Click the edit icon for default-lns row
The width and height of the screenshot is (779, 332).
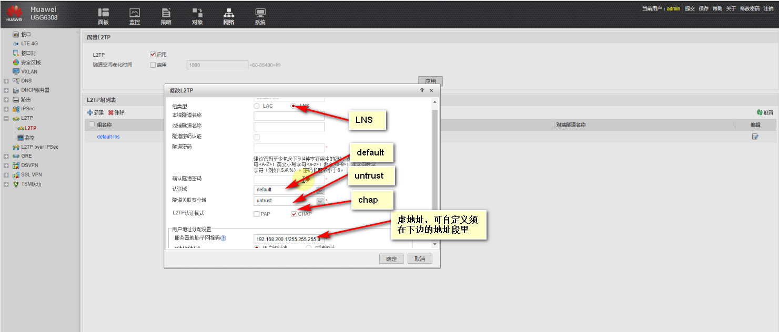[755, 137]
